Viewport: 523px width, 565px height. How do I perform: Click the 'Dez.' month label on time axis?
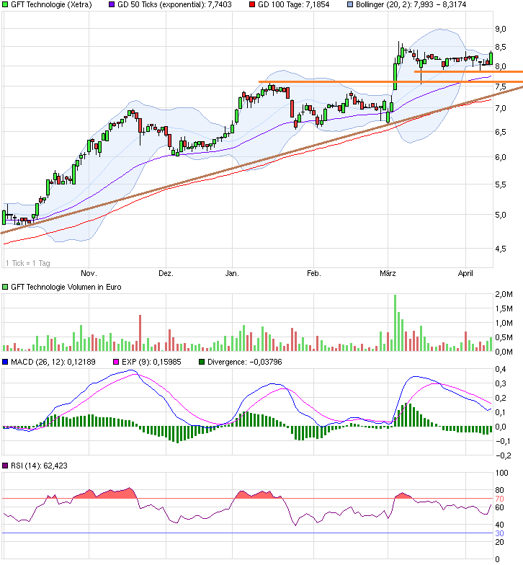click(166, 274)
